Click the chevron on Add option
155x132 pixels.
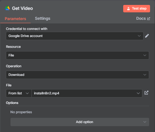145,122
